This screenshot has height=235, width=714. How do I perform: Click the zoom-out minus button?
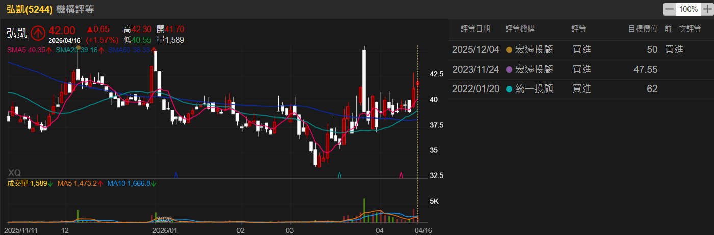click(x=669, y=9)
